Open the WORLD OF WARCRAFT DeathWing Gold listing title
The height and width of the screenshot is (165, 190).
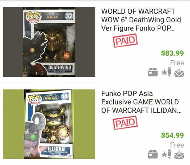pos(141,20)
